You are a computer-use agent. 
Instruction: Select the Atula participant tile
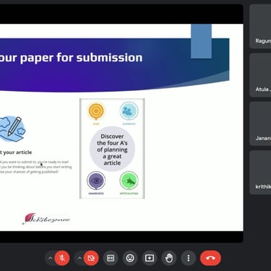pyautogui.click(x=260, y=75)
